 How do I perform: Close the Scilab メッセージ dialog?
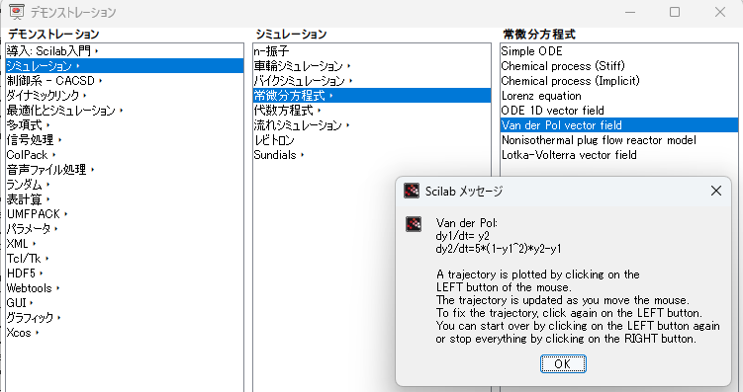(716, 191)
